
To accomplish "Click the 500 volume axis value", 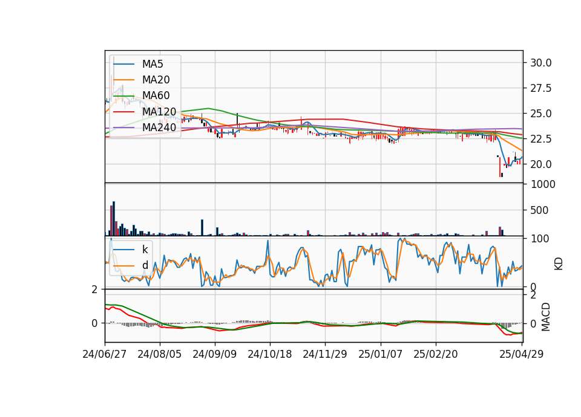I will click(x=540, y=210).
